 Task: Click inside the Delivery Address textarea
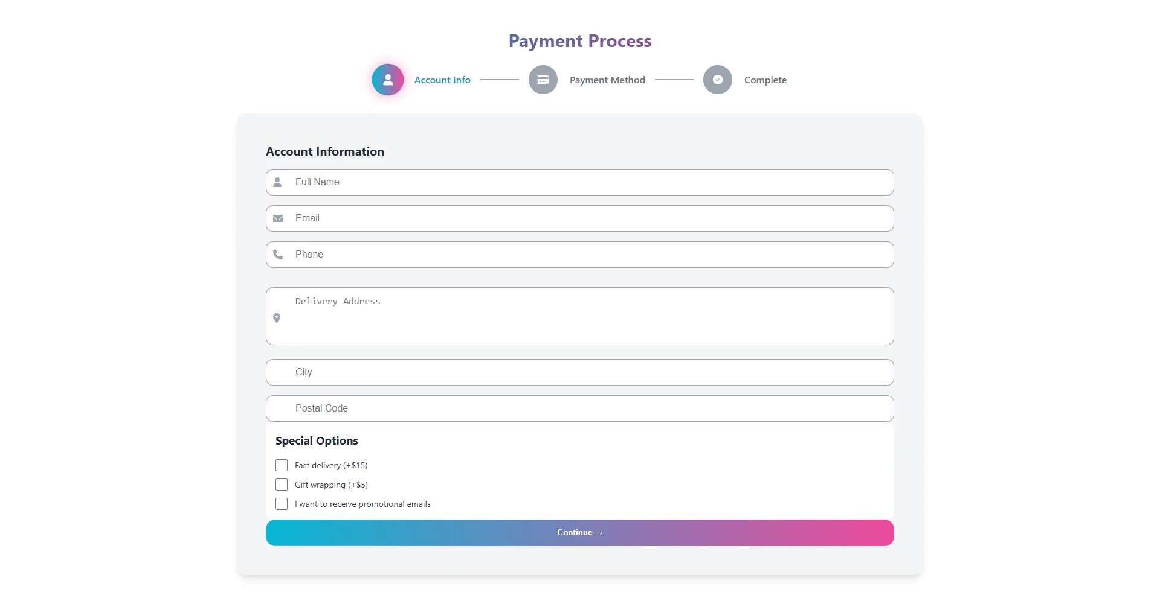click(579, 316)
